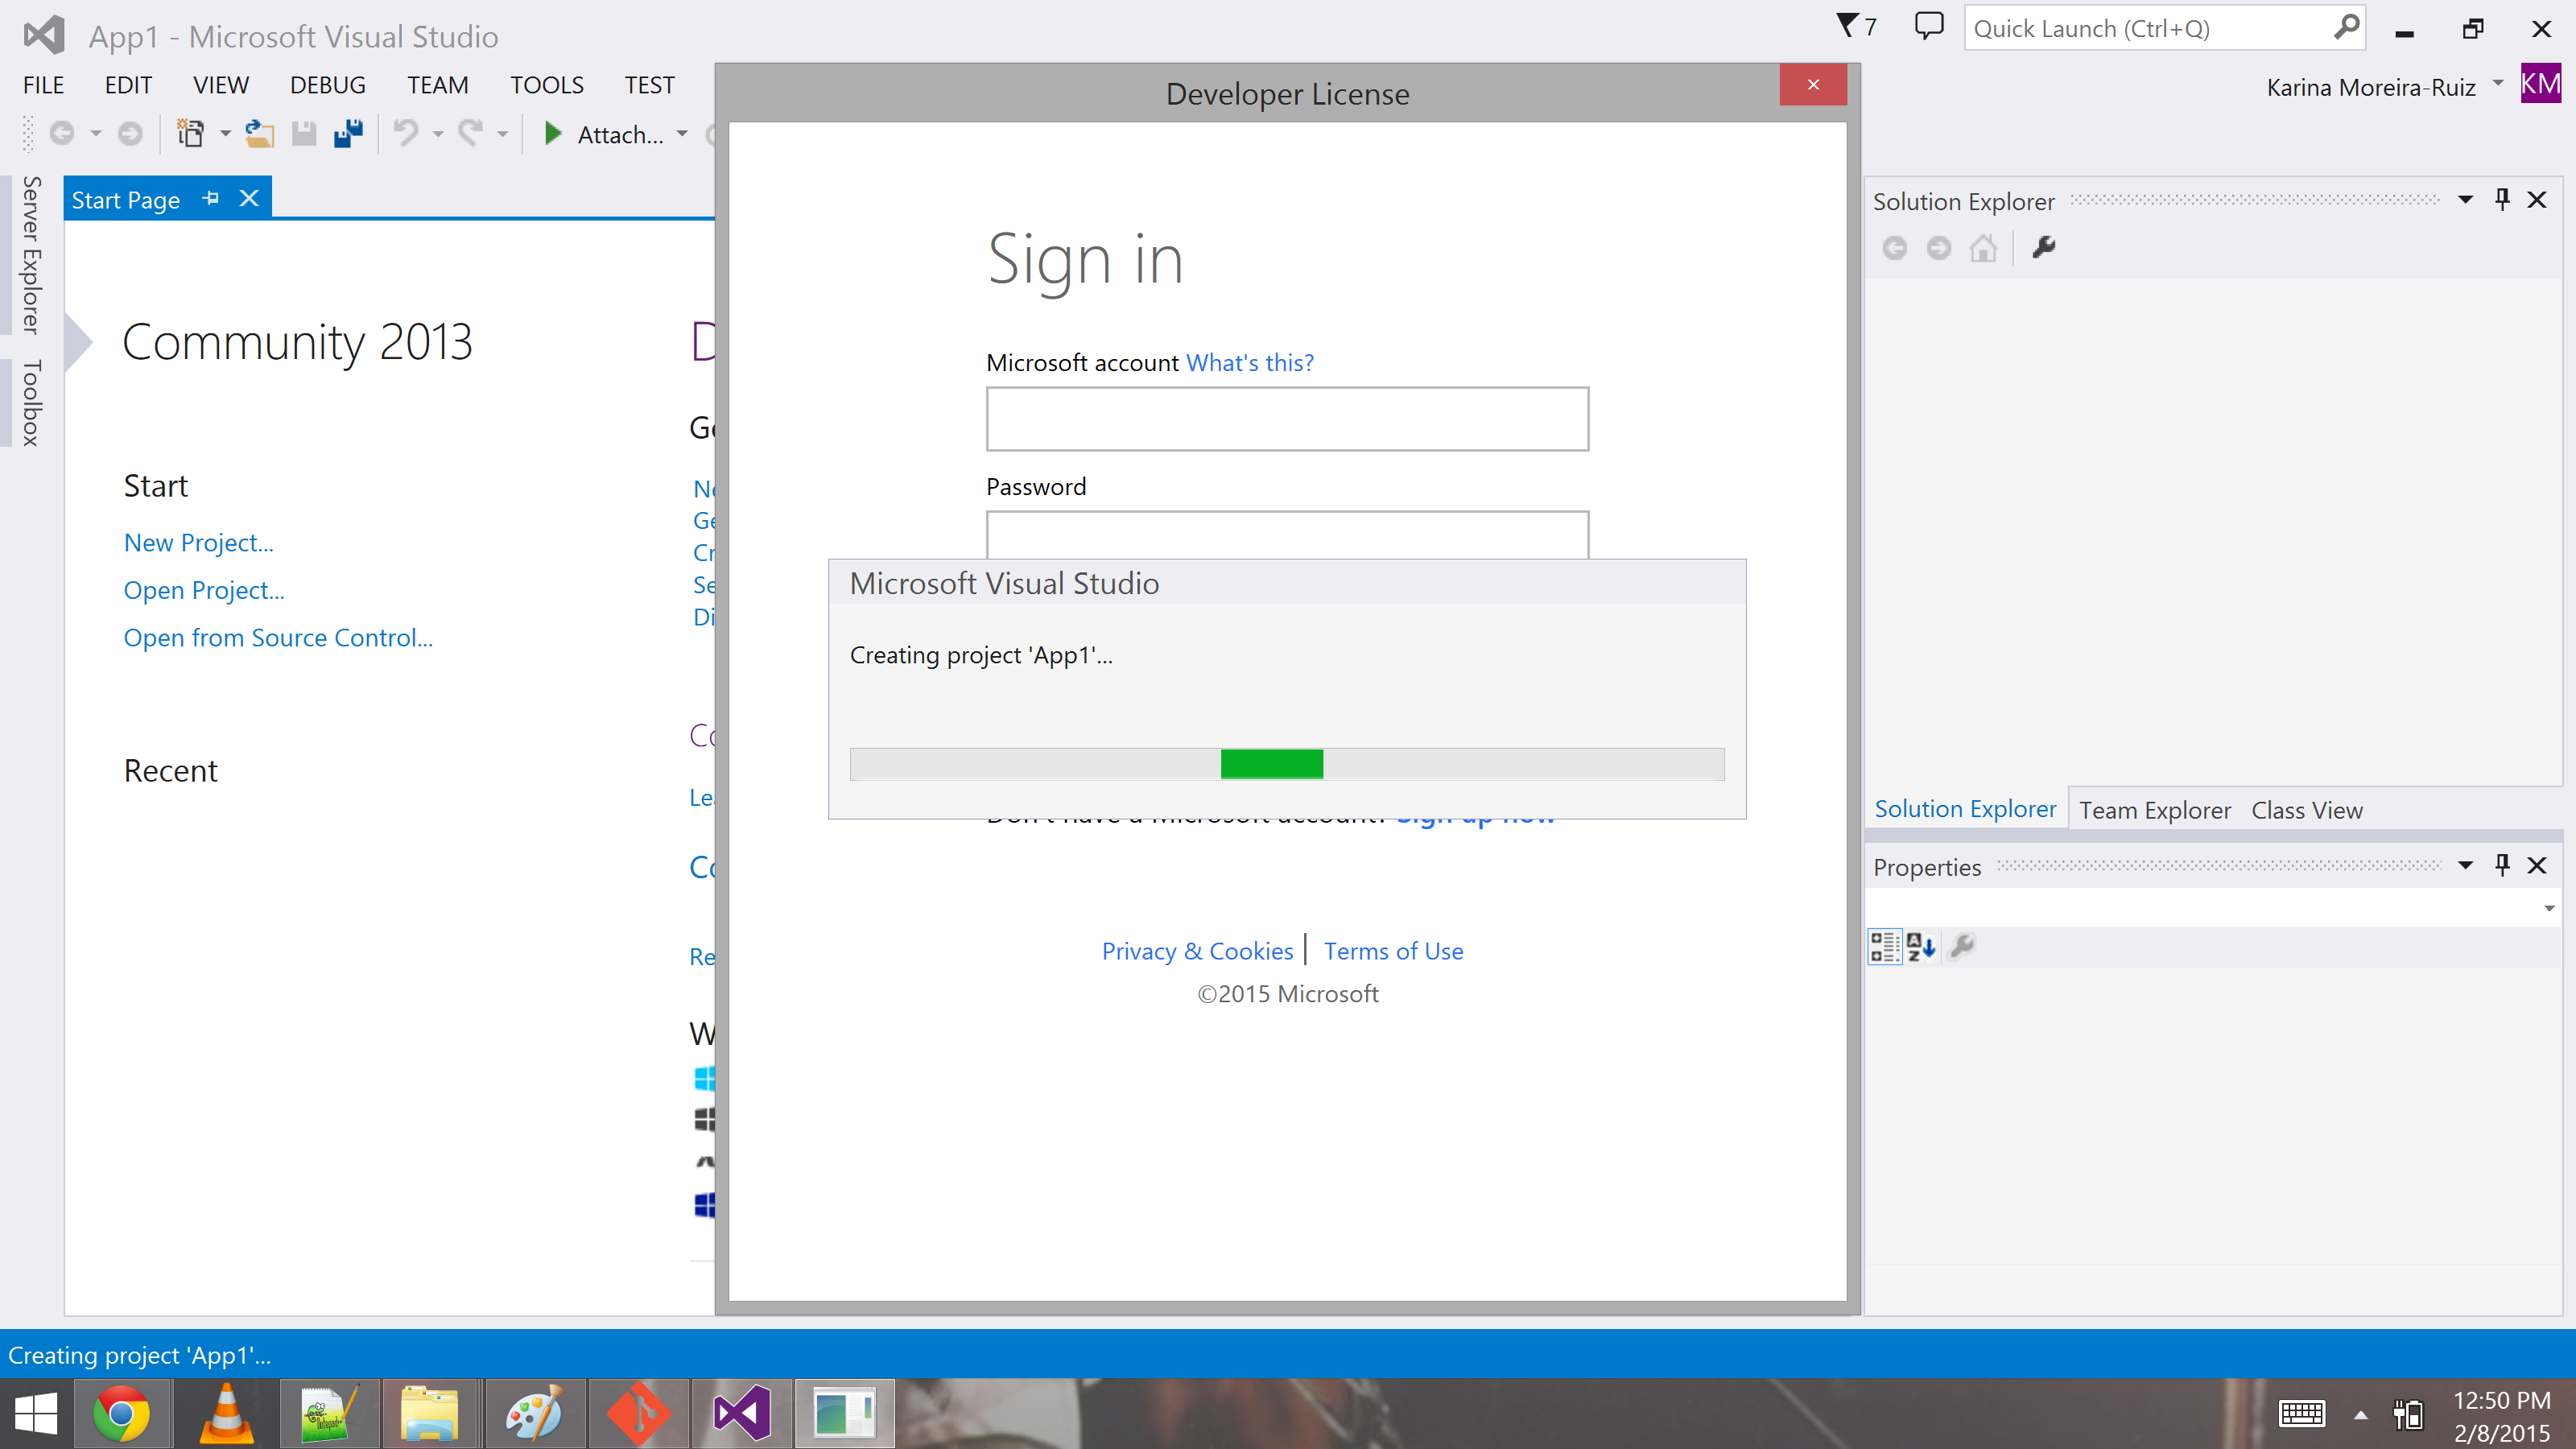The height and width of the screenshot is (1449, 2576).
Task: Click the notifications flag icon
Action: [x=1847, y=26]
